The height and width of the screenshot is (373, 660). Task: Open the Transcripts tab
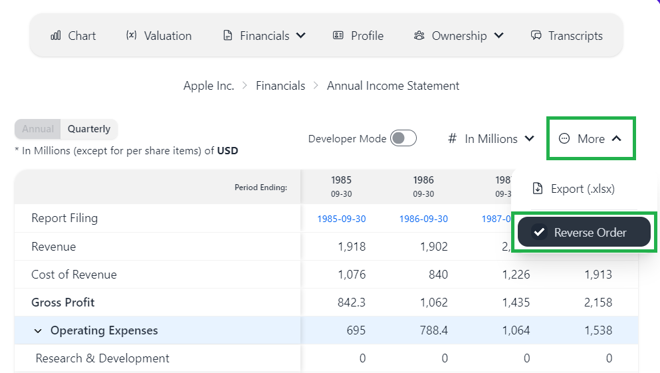click(566, 36)
